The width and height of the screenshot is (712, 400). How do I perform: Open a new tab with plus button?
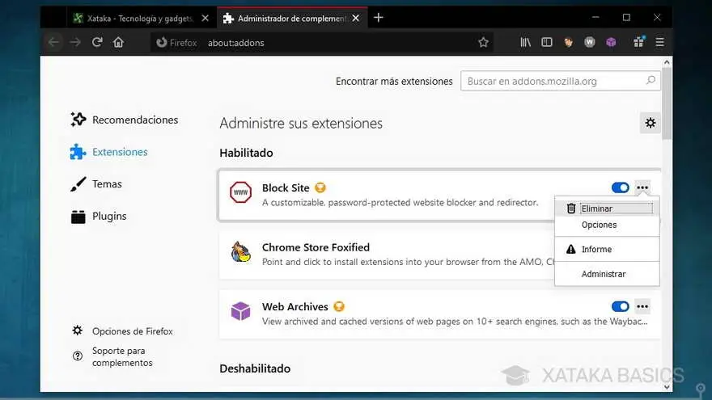[x=379, y=18]
